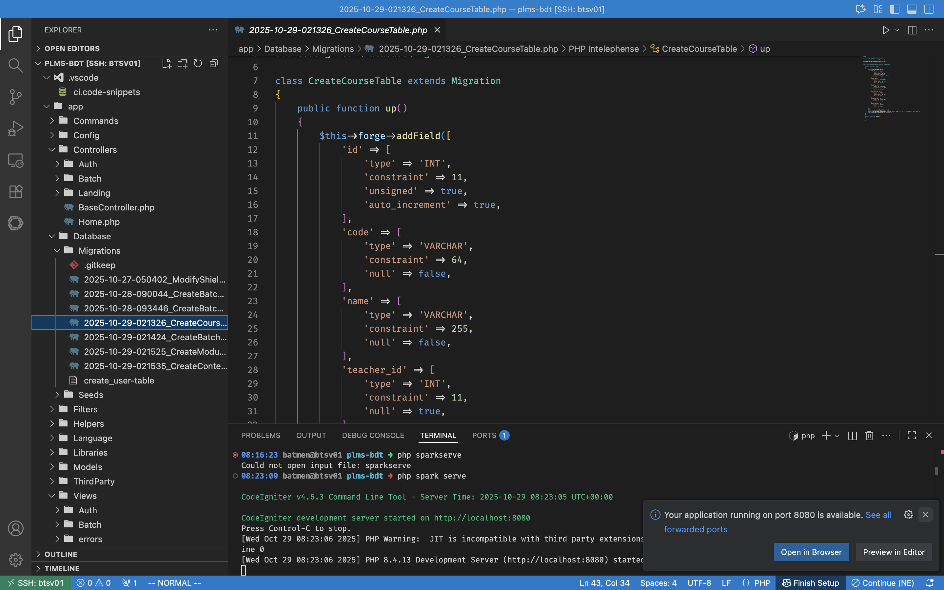Click the Open in Browser button
This screenshot has height=590, width=944.
click(x=811, y=552)
